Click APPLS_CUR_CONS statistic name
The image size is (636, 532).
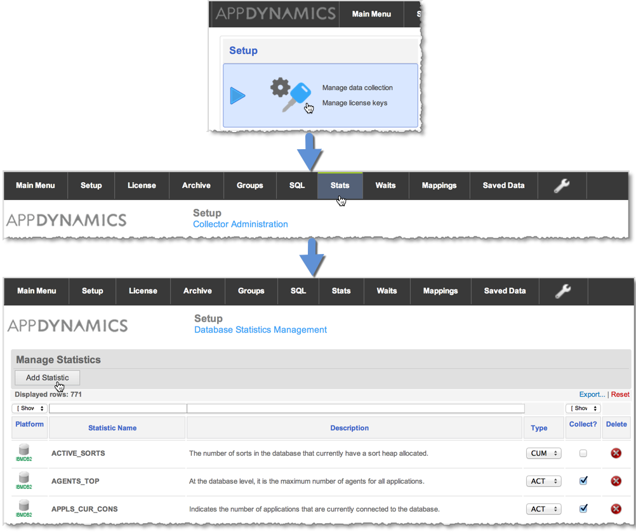point(84,509)
